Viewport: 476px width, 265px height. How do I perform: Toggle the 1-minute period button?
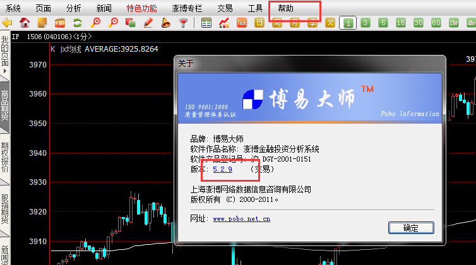pos(347,23)
